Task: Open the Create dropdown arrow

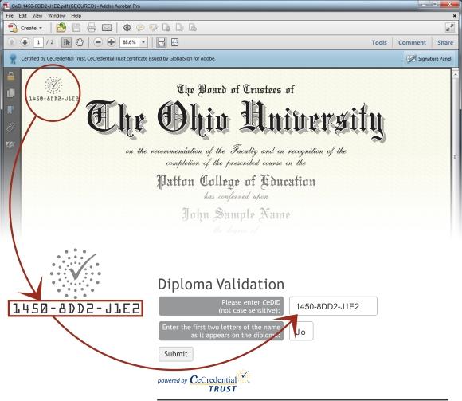Action: pos(41,28)
